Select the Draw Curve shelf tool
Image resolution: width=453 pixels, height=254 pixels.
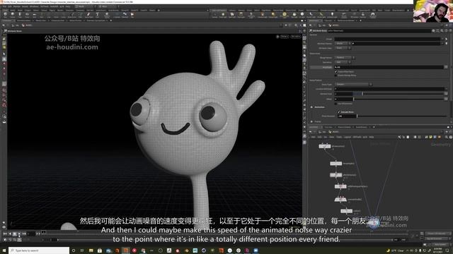click(72, 15)
